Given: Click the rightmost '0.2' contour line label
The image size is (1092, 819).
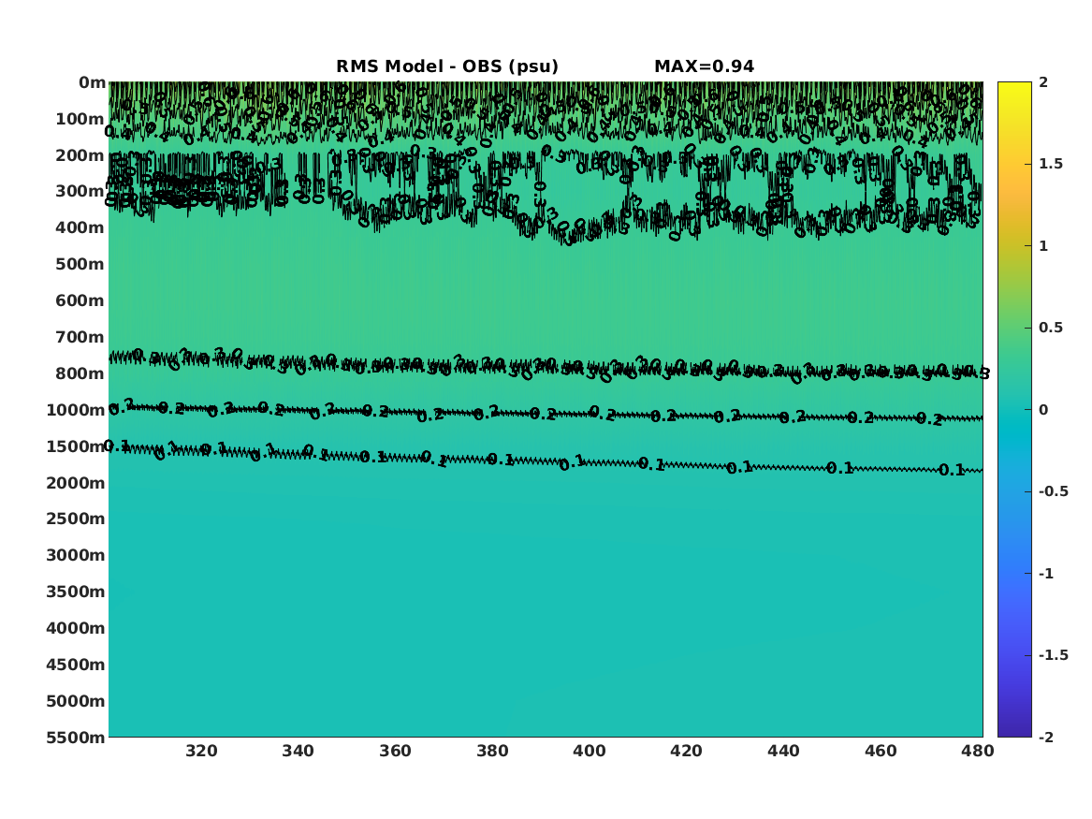Looking at the screenshot, I should pyautogui.click(x=929, y=418).
